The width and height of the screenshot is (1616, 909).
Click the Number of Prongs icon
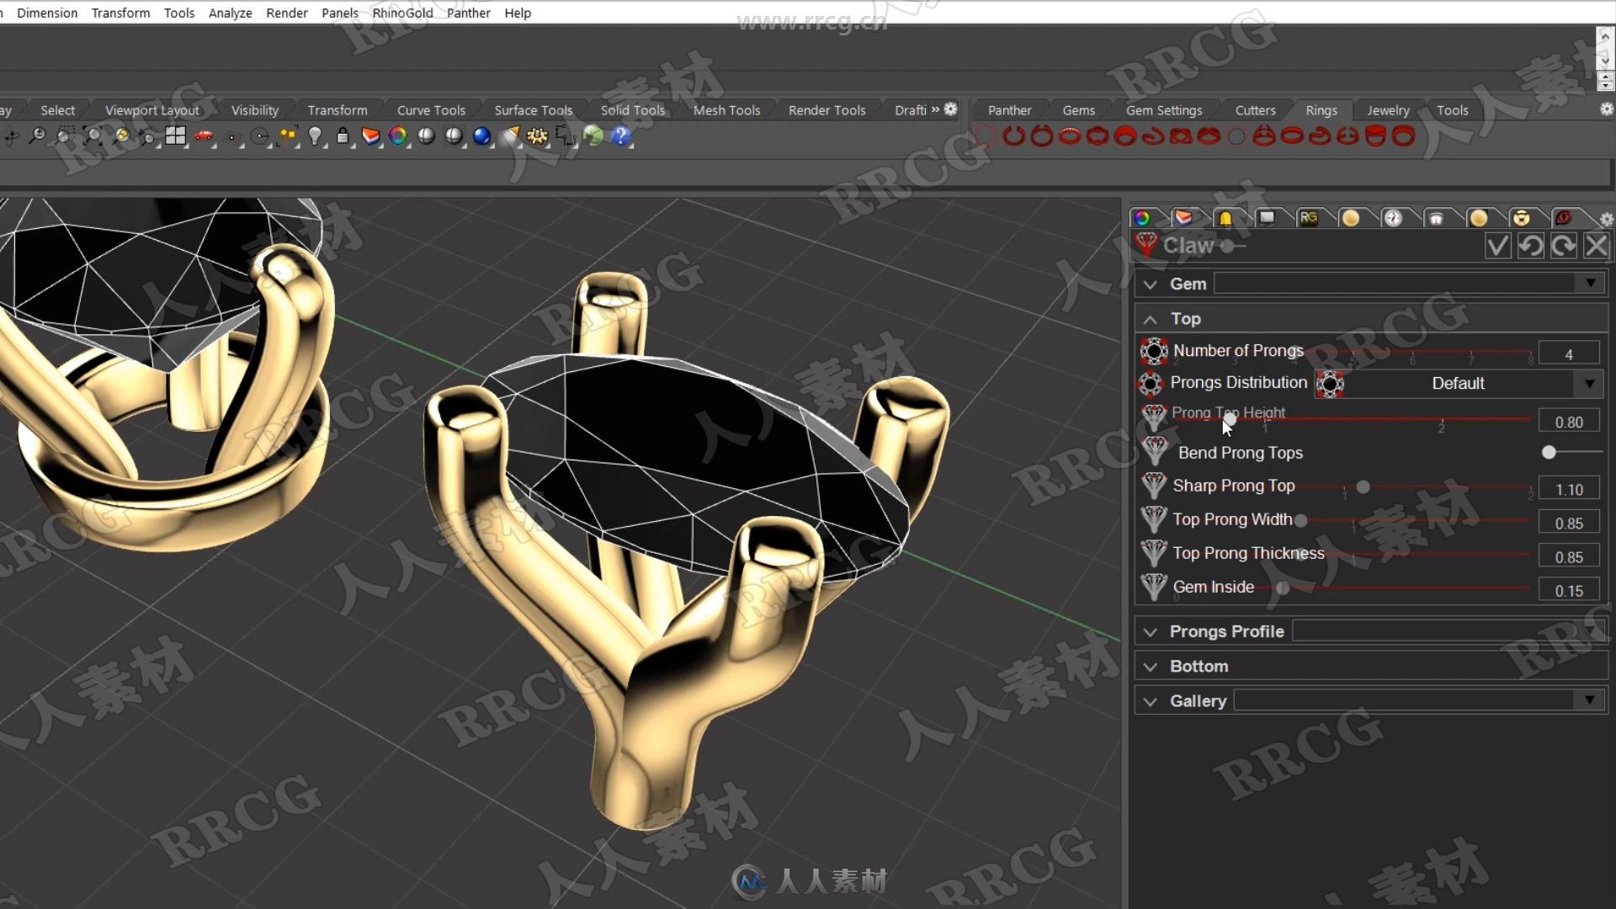1154,351
